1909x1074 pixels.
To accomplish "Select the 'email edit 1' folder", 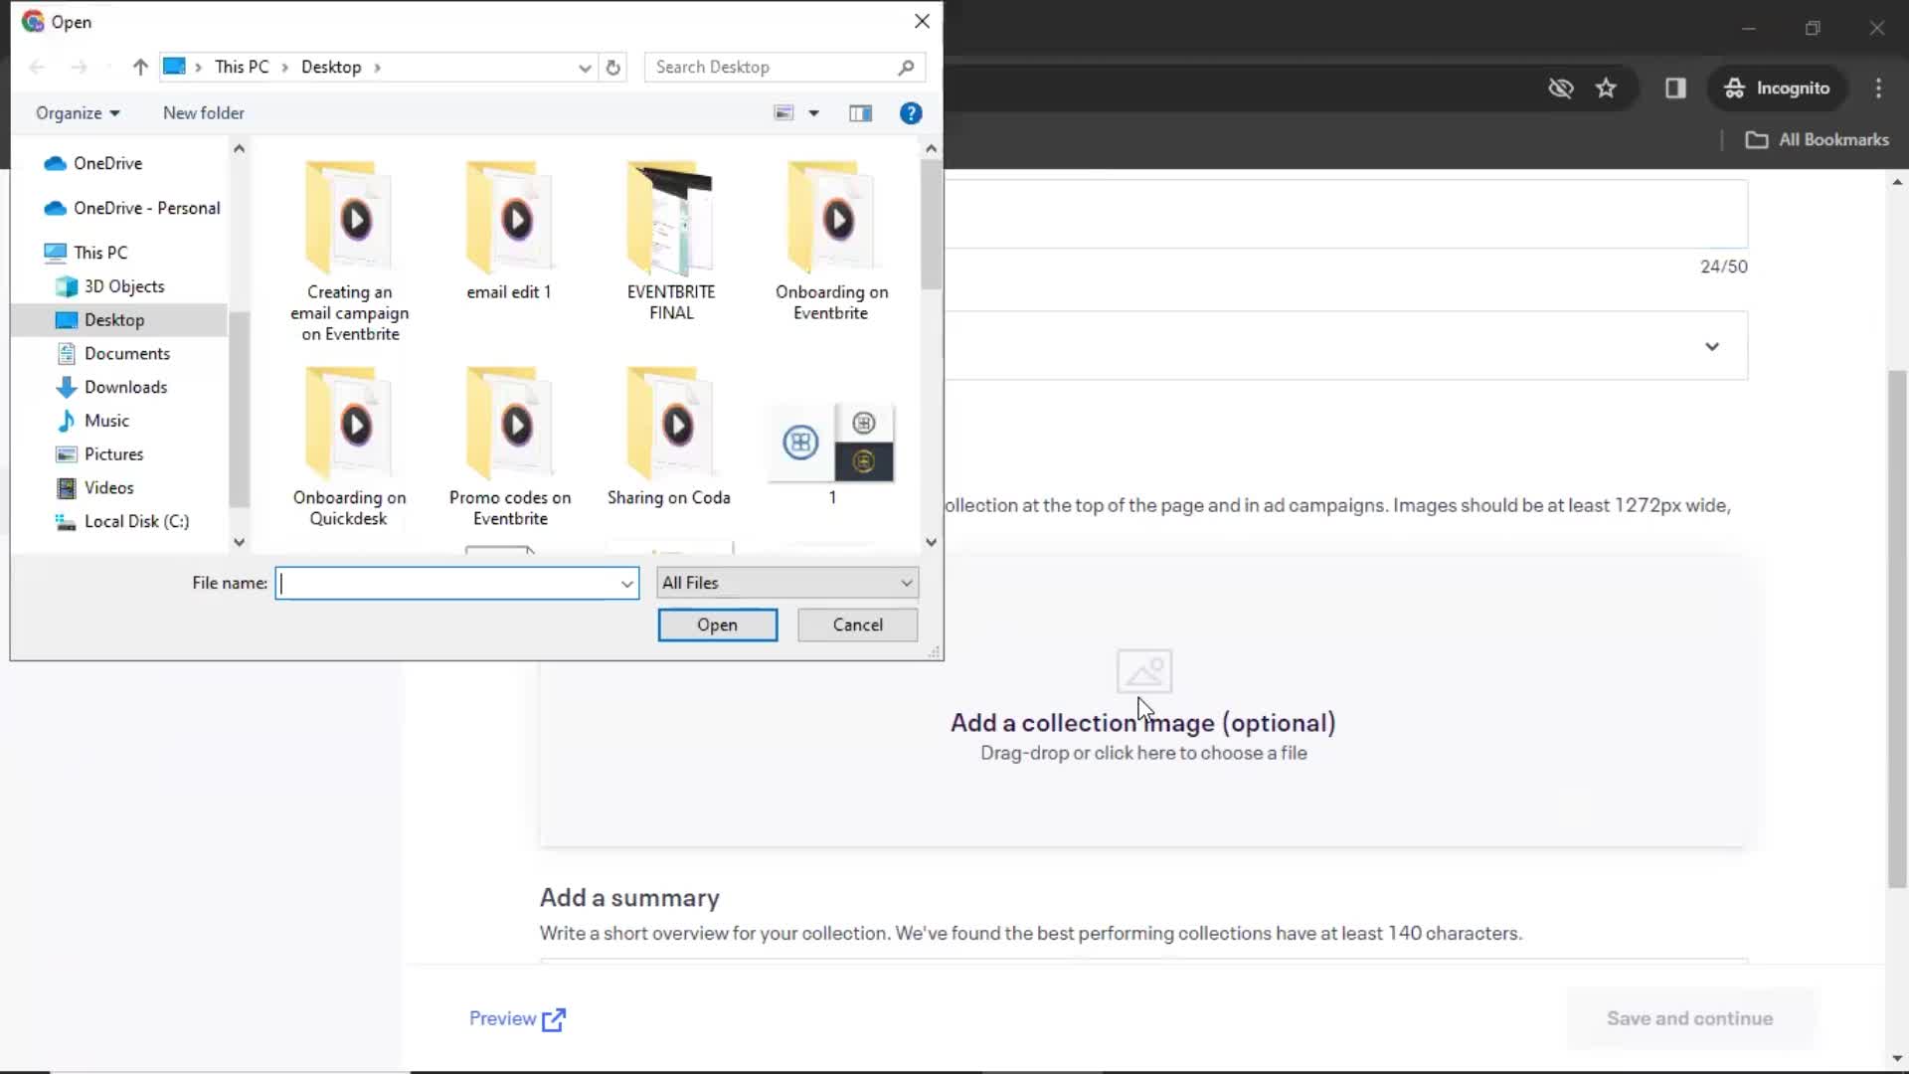I will point(509,231).
